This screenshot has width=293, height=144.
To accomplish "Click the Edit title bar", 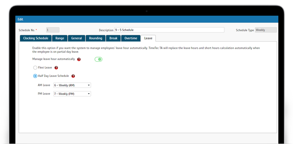I will (x=147, y=19).
